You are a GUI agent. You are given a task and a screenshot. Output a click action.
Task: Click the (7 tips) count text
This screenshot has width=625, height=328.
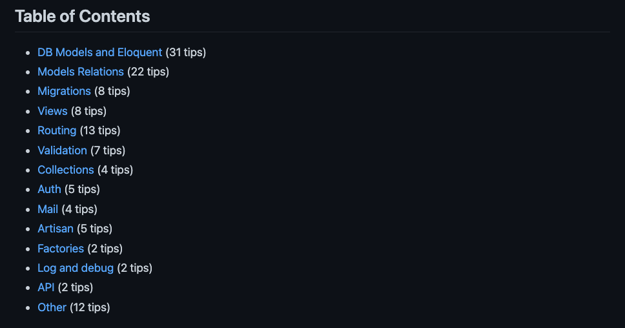coord(108,150)
